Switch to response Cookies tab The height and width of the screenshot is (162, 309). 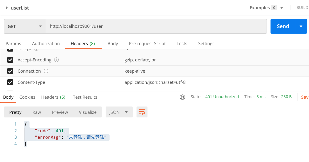click(x=27, y=97)
